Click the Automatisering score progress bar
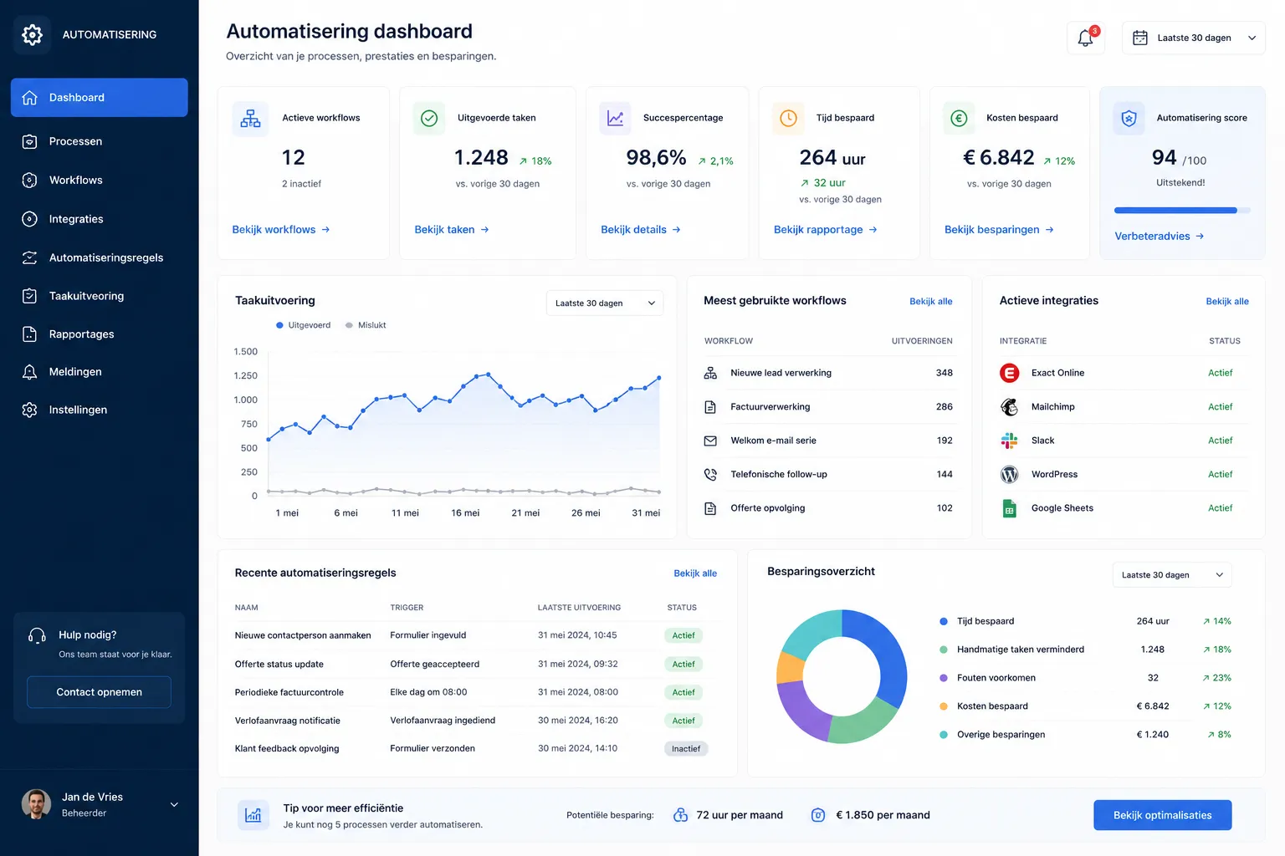Image resolution: width=1285 pixels, height=856 pixels. click(1182, 211)
